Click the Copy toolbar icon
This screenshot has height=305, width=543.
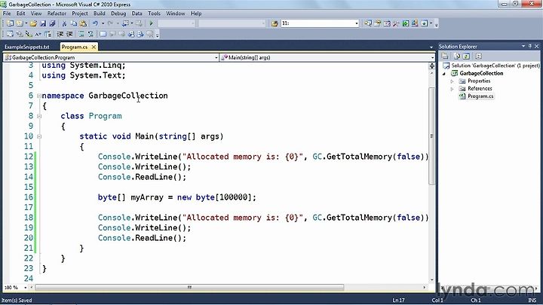[74, 23]
